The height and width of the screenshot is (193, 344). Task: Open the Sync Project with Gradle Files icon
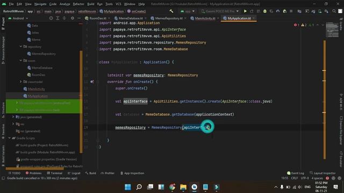tap(313, 11)
